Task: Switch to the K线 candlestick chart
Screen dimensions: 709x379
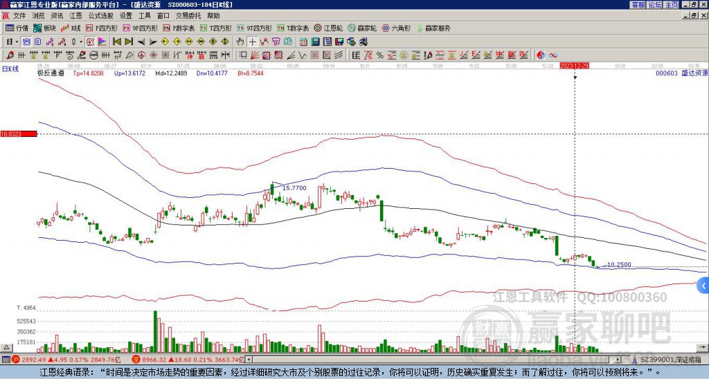Action: 70,28
